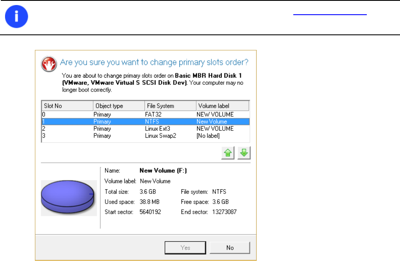Select slot 2 Linux Ext3 row
The image size is (400, 261).
click(x=145, y=129)
